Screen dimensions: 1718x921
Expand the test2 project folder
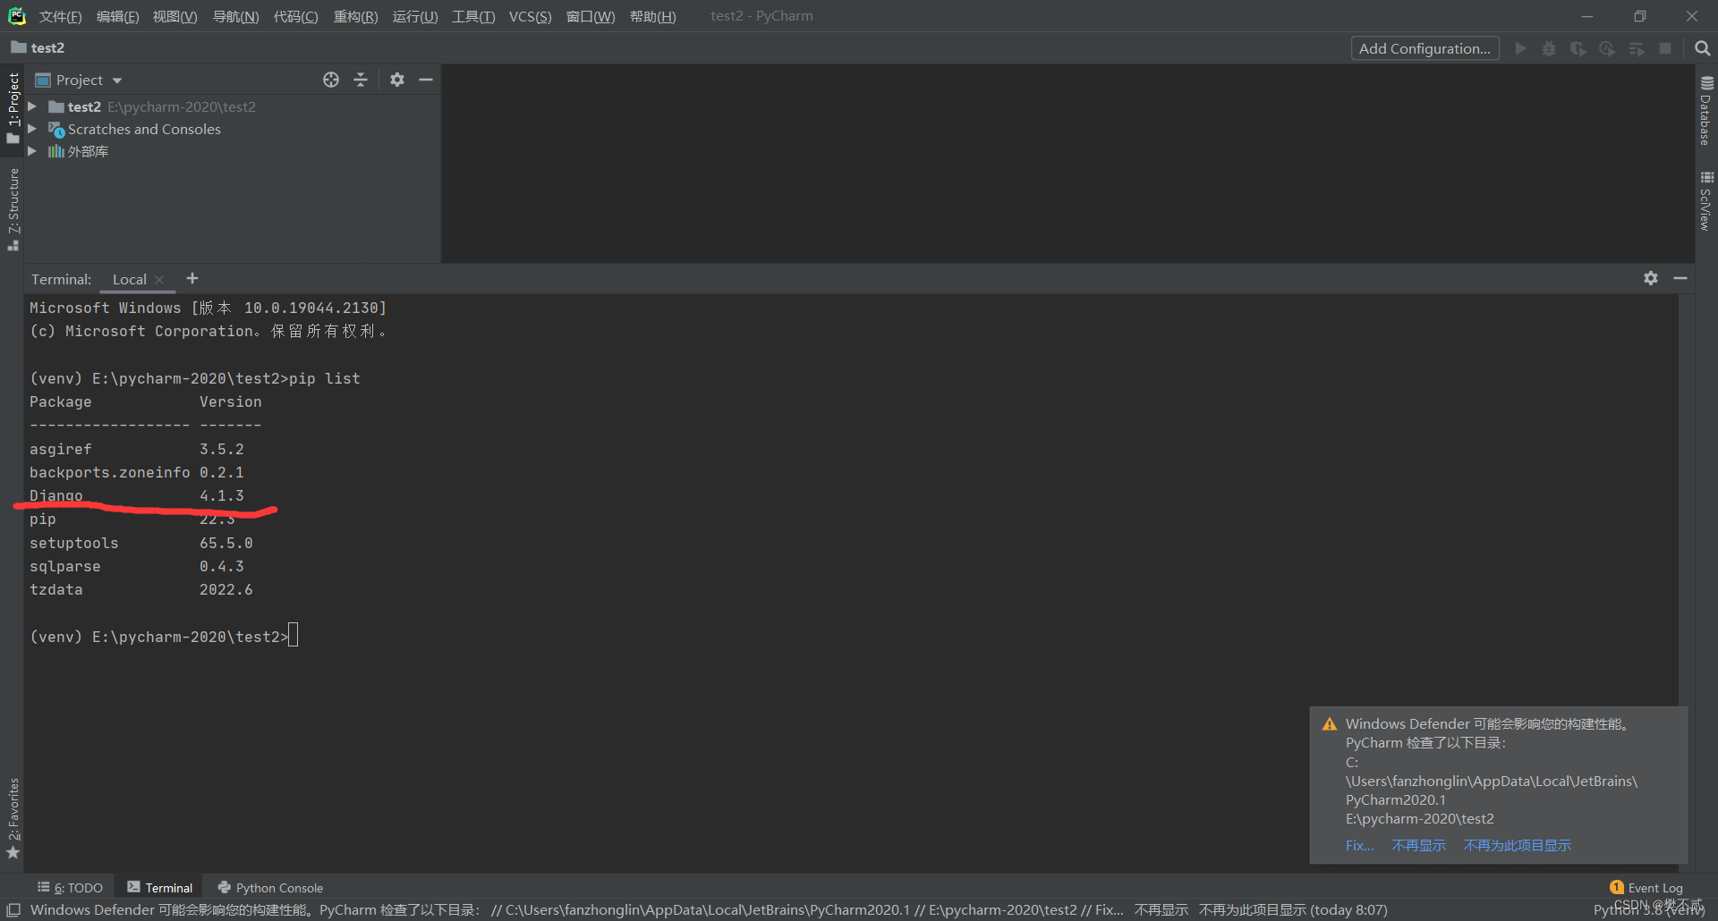(32, 106)
